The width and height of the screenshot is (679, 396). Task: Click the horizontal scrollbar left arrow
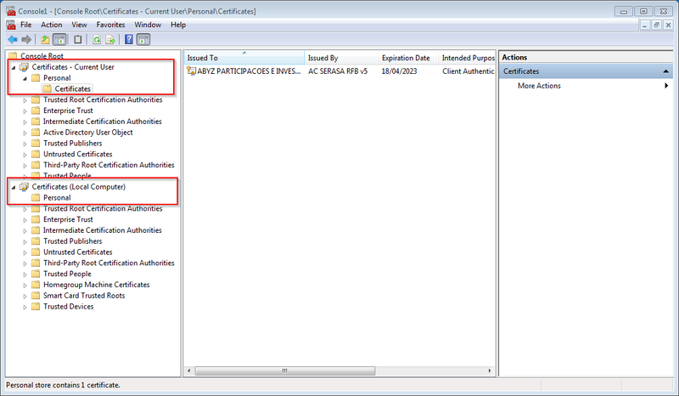coord(188,371)
